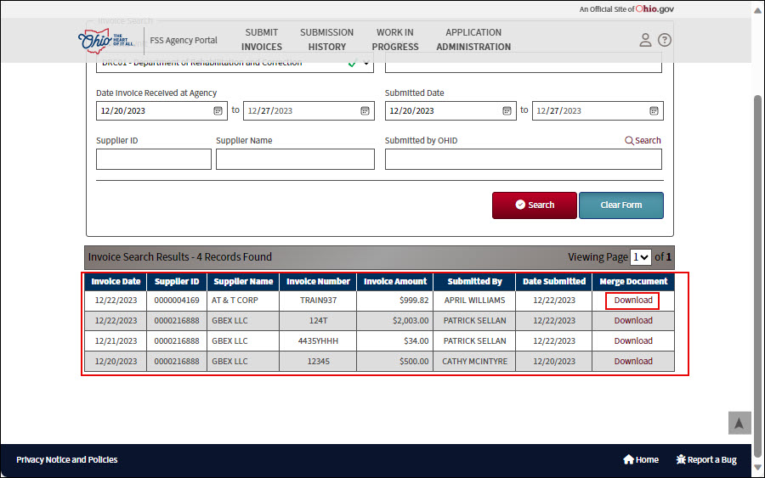The height and width of the screenshot is (478, 765).
Task: Select the $2,003.00 invoice amount cell
Action: (395, 321)
